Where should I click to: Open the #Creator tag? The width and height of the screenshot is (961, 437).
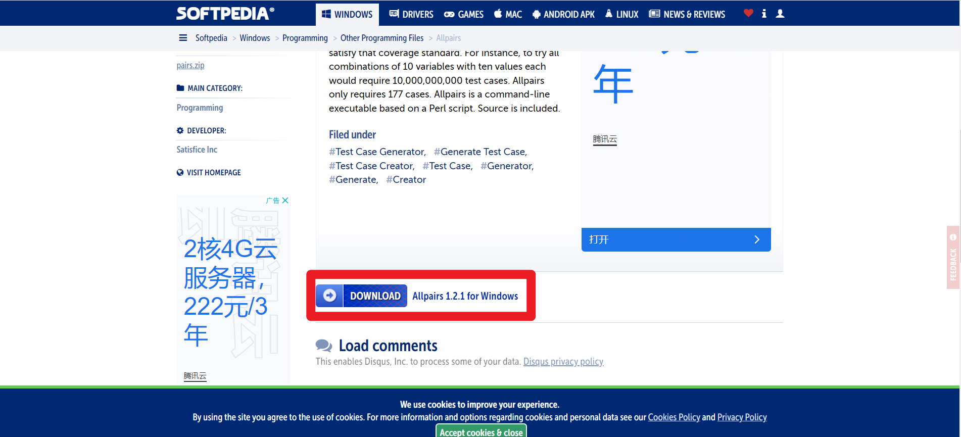pos(406,180)
